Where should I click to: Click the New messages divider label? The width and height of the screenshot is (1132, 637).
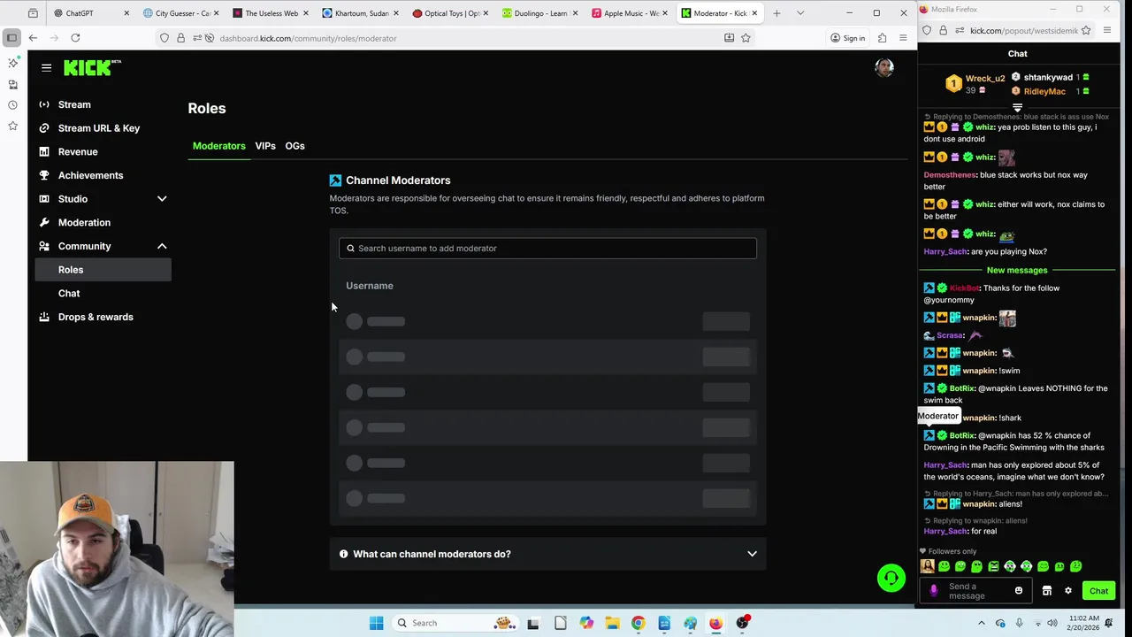[x=1017, y=271]
